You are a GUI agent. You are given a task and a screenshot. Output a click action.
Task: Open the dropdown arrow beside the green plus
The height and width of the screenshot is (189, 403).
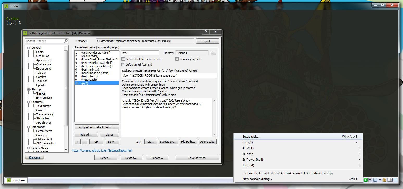pos(370,180)
